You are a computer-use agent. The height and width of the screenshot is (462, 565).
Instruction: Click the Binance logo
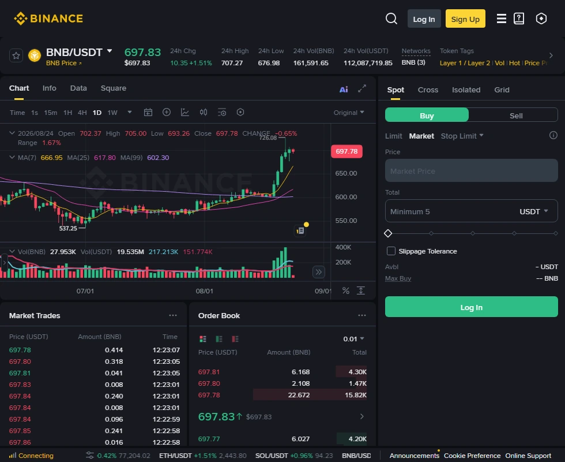click(x=48, y=18)
